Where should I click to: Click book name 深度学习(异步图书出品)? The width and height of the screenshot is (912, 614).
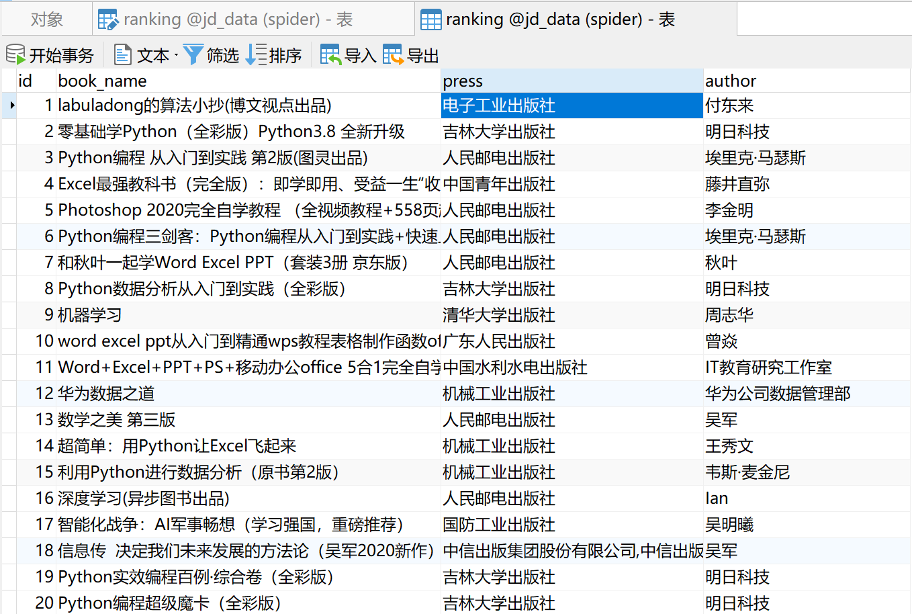click(x=248, y=498)
